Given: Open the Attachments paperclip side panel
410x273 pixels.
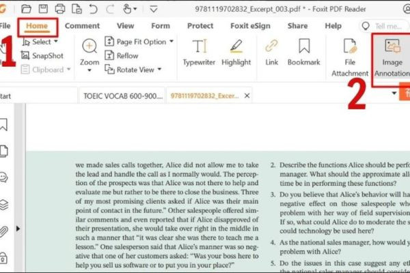Looking at the screenshot, I should point(3,231).
